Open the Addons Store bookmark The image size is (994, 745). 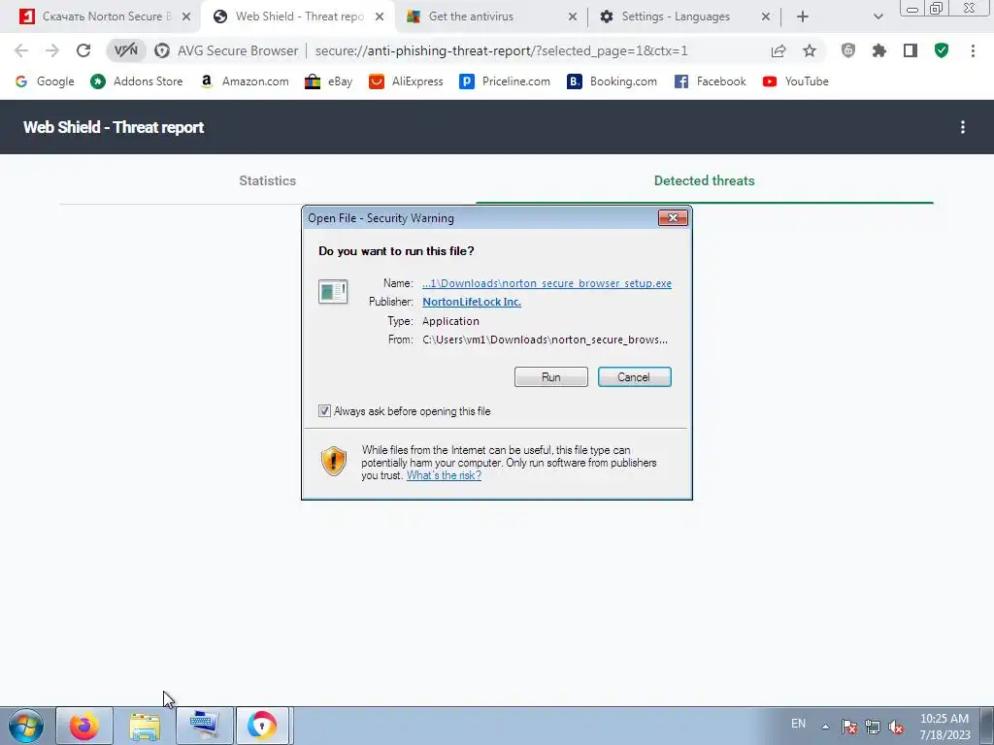(x=136, y=81)
